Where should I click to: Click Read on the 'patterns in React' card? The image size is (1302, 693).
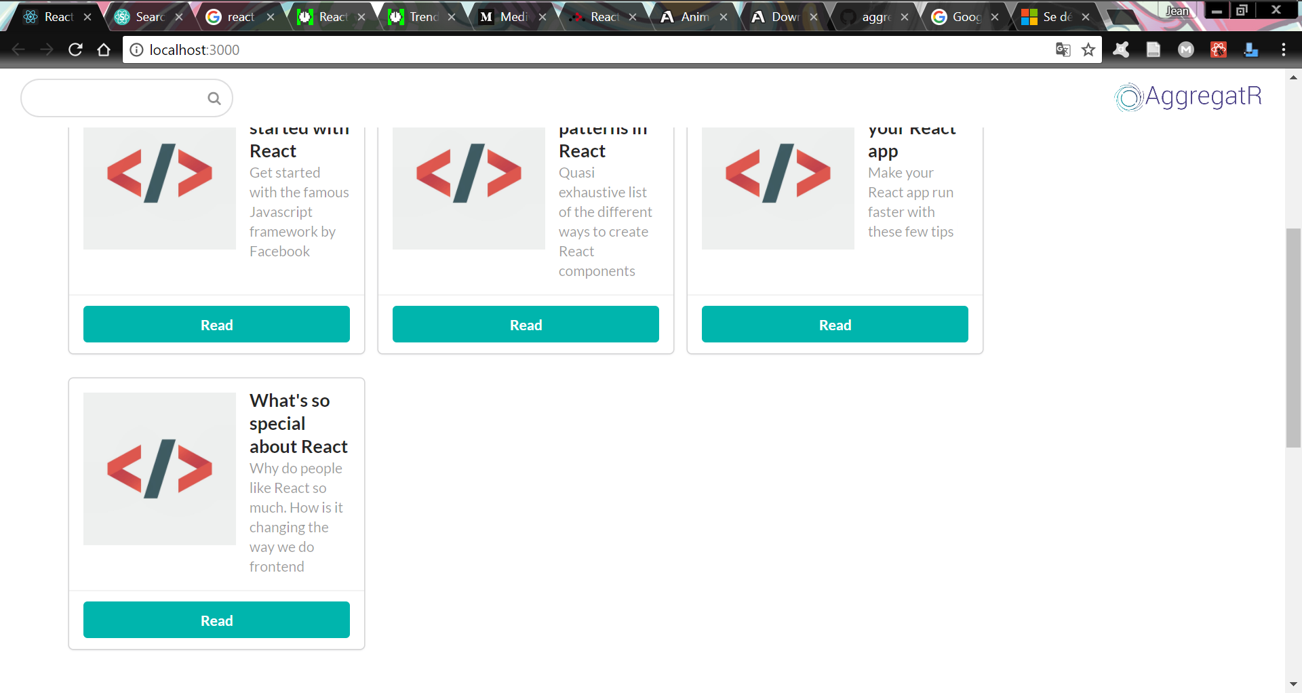pos(526,324)
